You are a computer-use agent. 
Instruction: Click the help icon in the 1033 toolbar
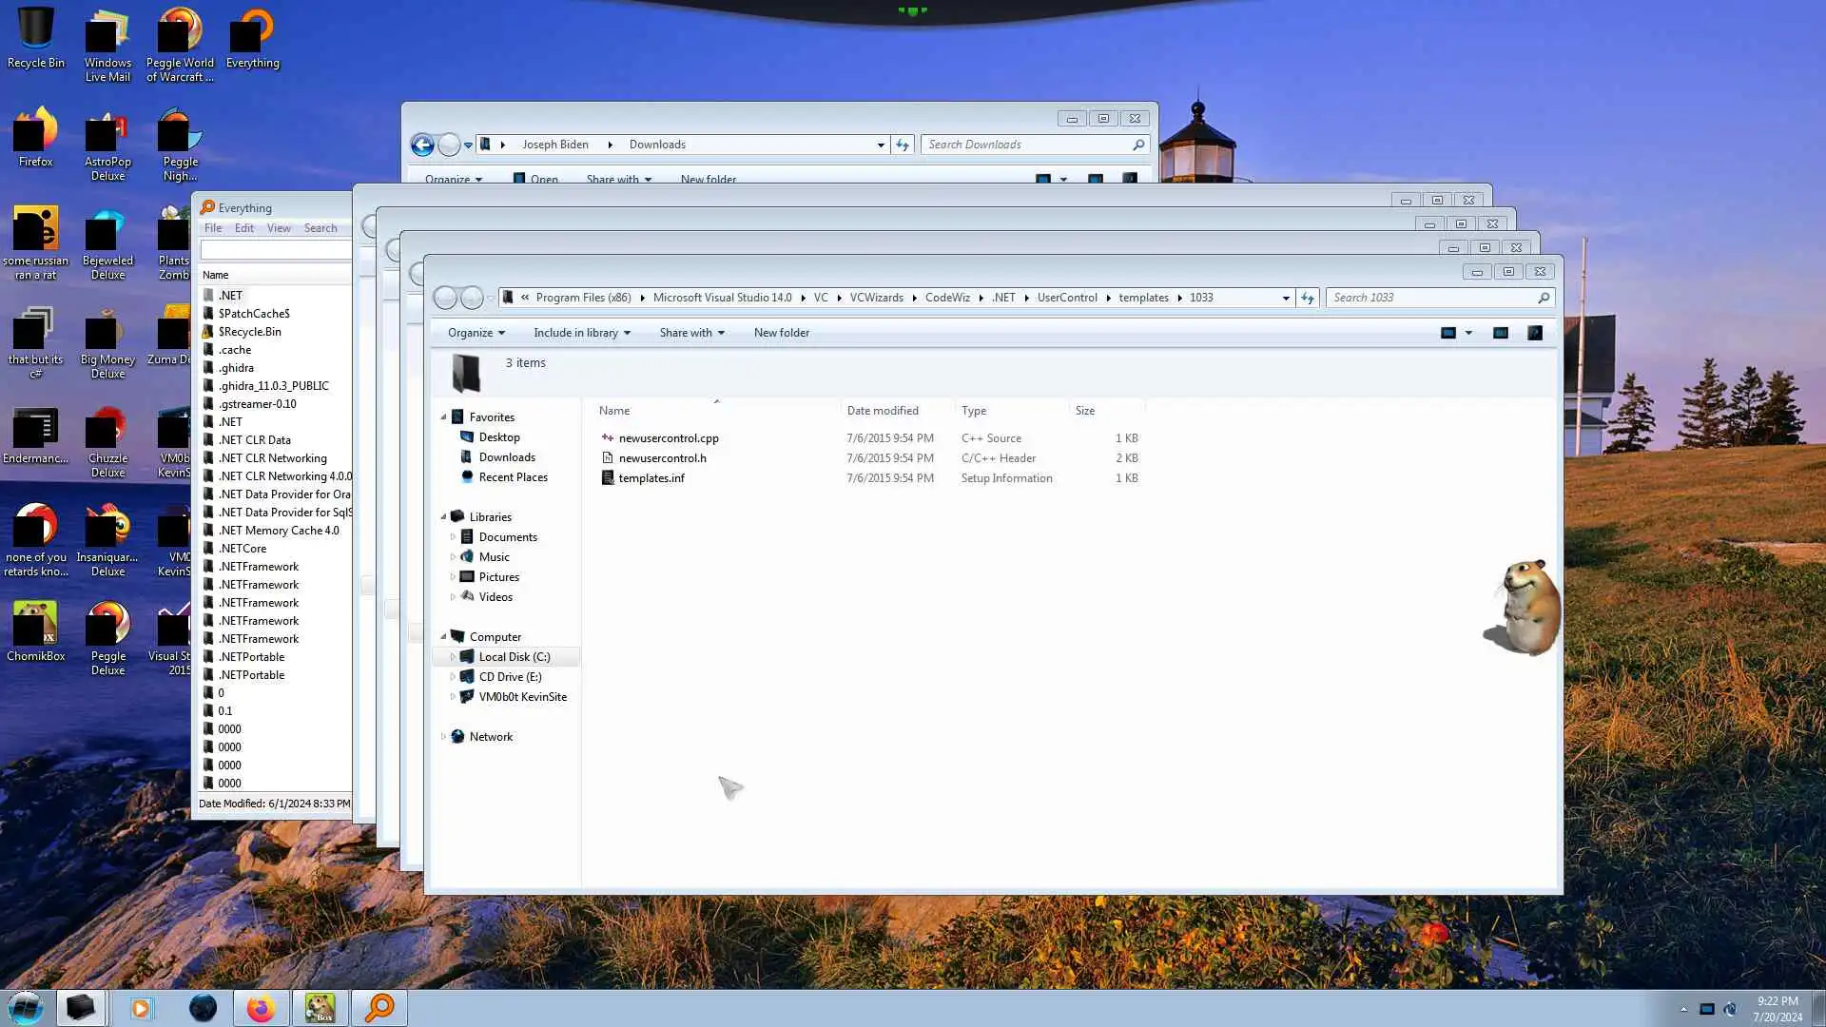pyautogui.click(x=1535, y=333)
